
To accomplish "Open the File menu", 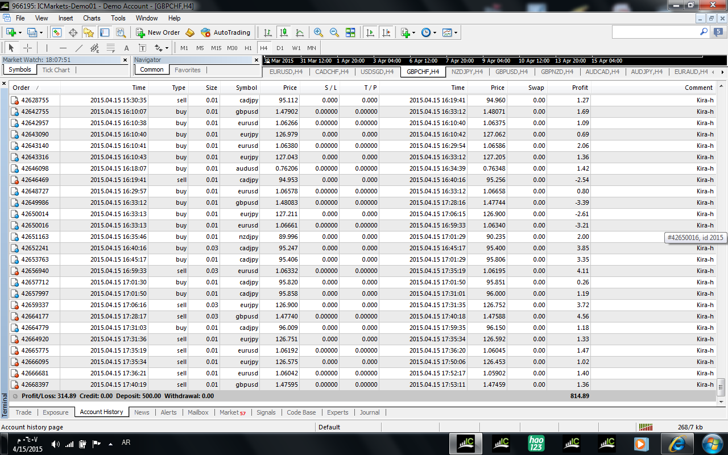I will pyautogui.click(x=20, y=18).
